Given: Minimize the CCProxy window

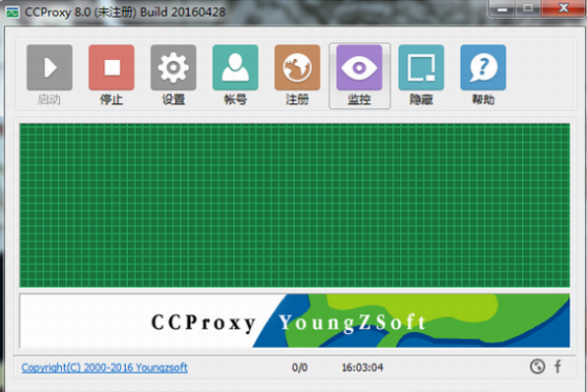Looking at the screenshot, I should tap(502, 8).
